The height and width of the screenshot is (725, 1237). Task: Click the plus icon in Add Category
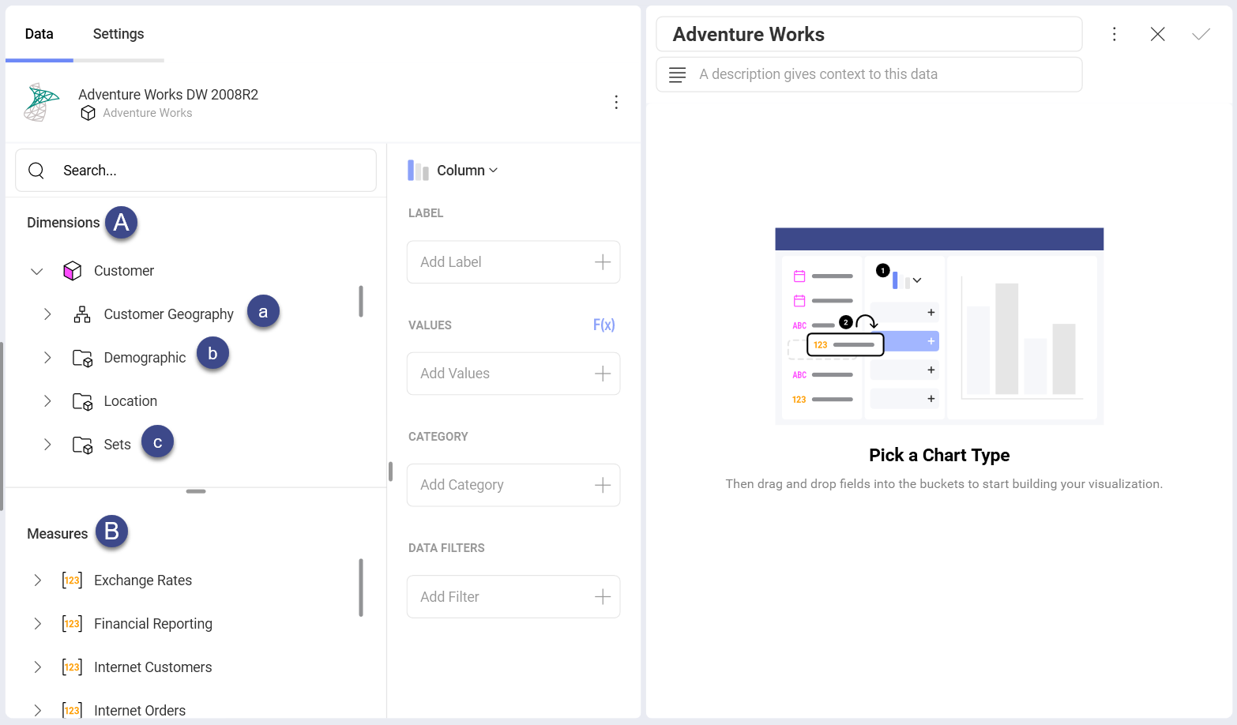(x=603, y=485)
